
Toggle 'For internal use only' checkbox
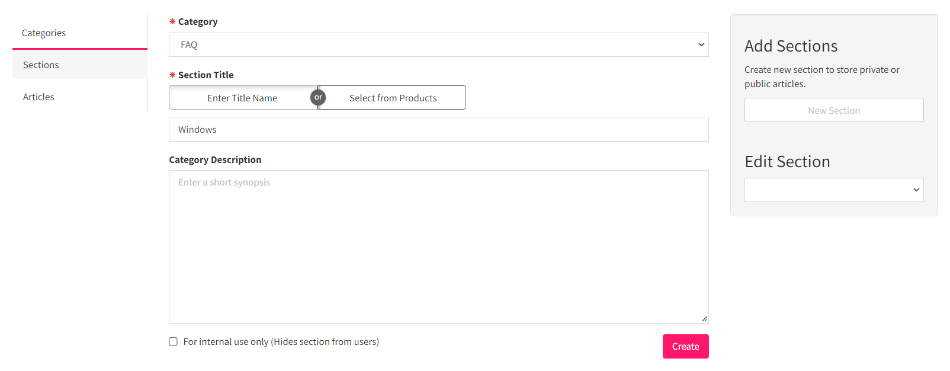coord(173,341)
